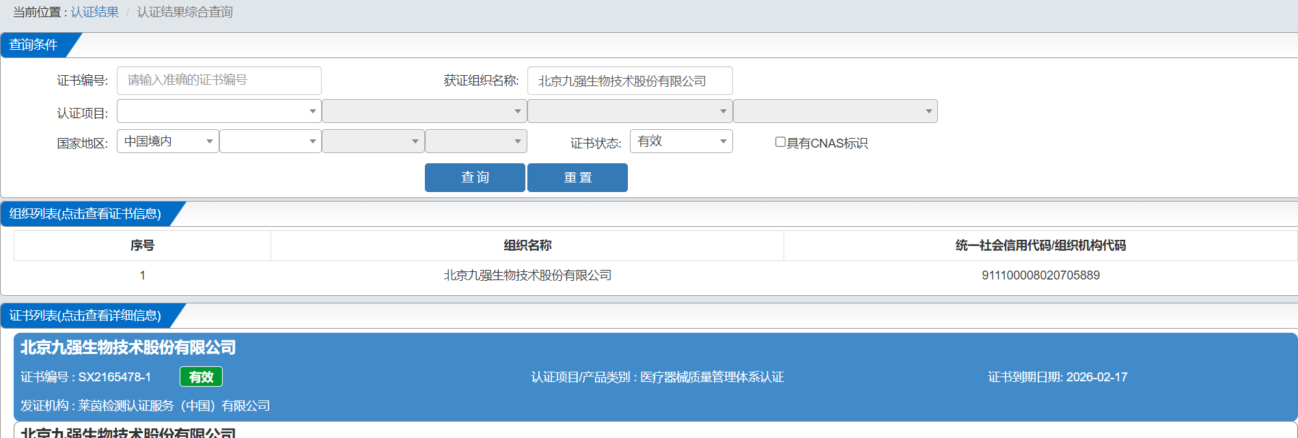Click the 认证结果综合查询 breadcrumb text
Screen dimensions: 1298x438
coord(185,12)
